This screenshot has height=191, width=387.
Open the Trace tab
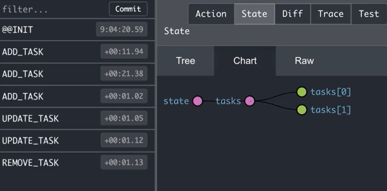(331, 14)
